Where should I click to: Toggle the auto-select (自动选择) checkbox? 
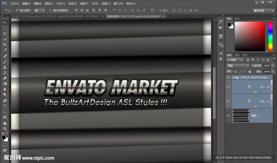(x=17, y=10)
